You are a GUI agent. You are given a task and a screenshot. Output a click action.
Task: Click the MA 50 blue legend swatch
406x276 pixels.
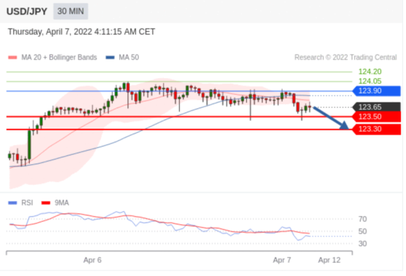click(x=110, y=57)
